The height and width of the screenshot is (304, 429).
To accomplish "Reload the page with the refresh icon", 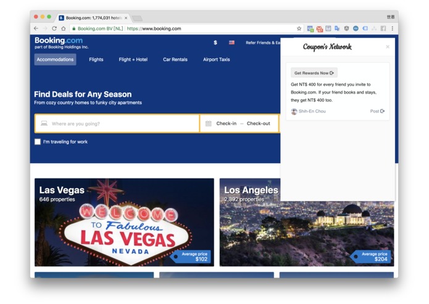I will pos(54,28).
